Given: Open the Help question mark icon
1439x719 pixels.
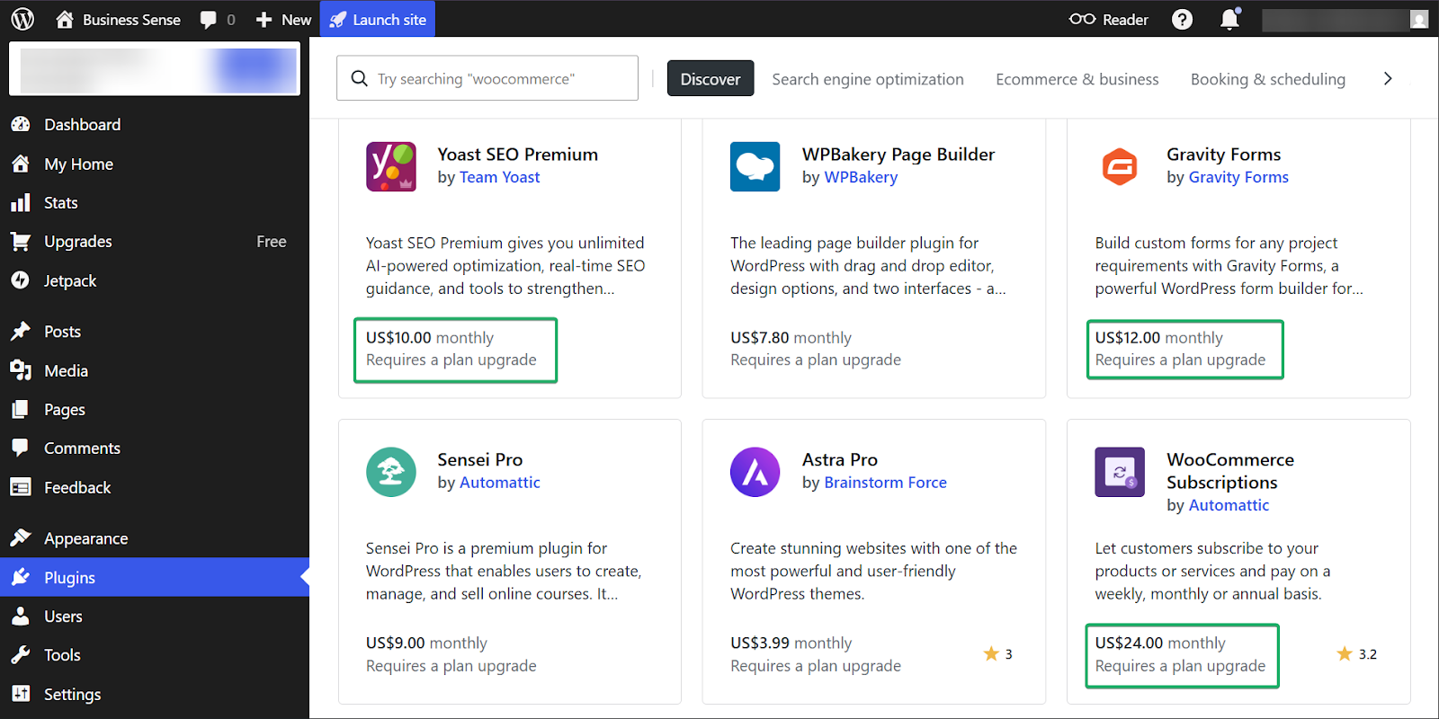Looking at the screenshot, I should click(x=1182, y=19).
